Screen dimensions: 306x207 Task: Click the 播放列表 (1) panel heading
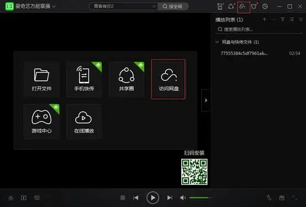pos(229,20)
